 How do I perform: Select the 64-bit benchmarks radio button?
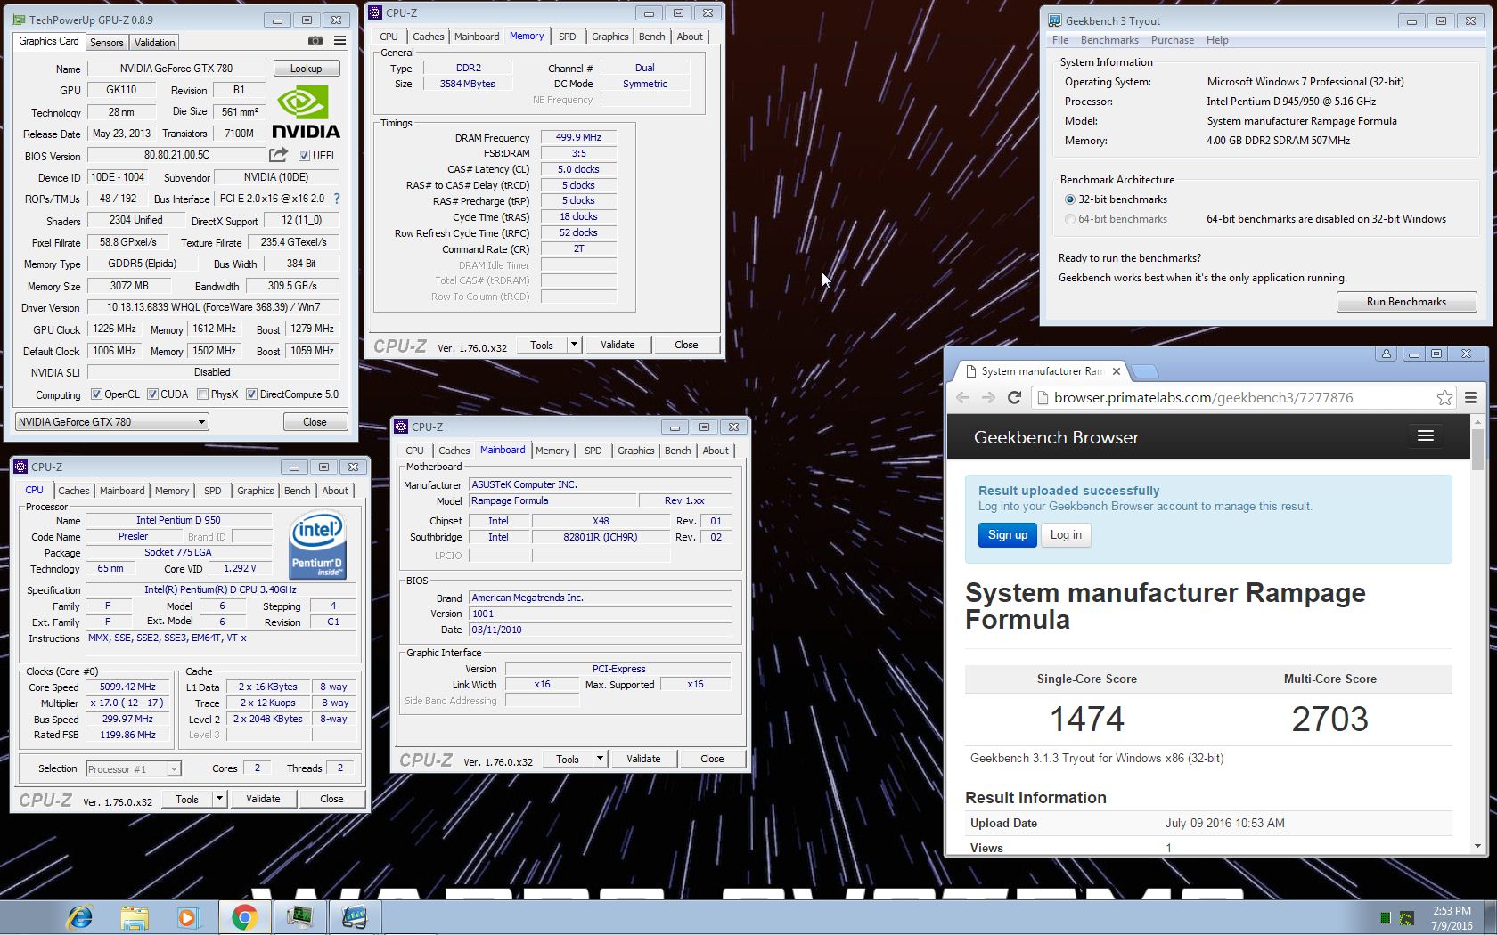pos(1070,219)
